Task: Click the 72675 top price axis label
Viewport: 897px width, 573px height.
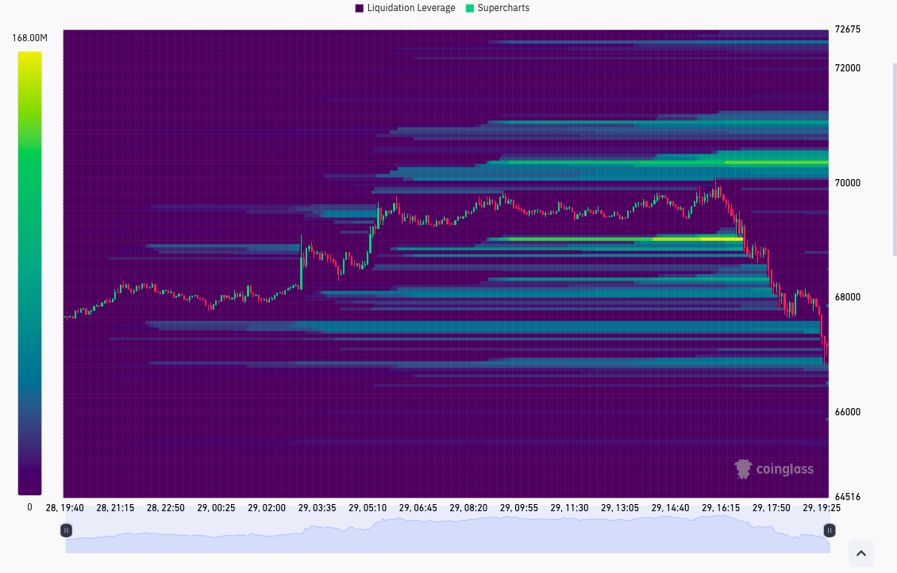Action: pos(847,30)
